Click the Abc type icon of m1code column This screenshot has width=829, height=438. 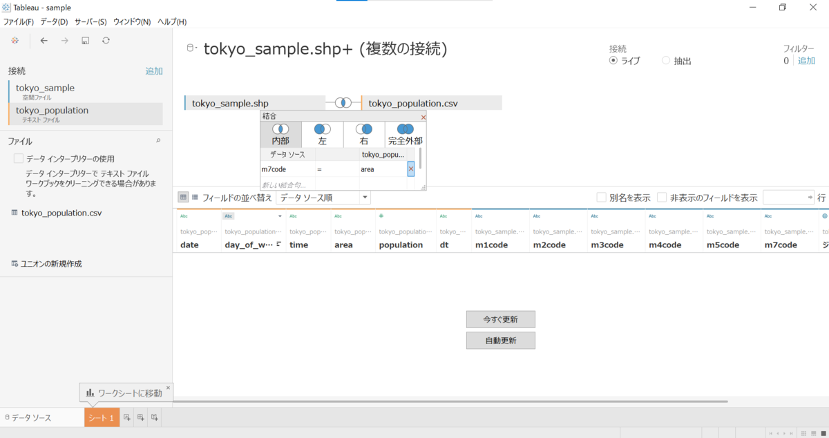479,216
